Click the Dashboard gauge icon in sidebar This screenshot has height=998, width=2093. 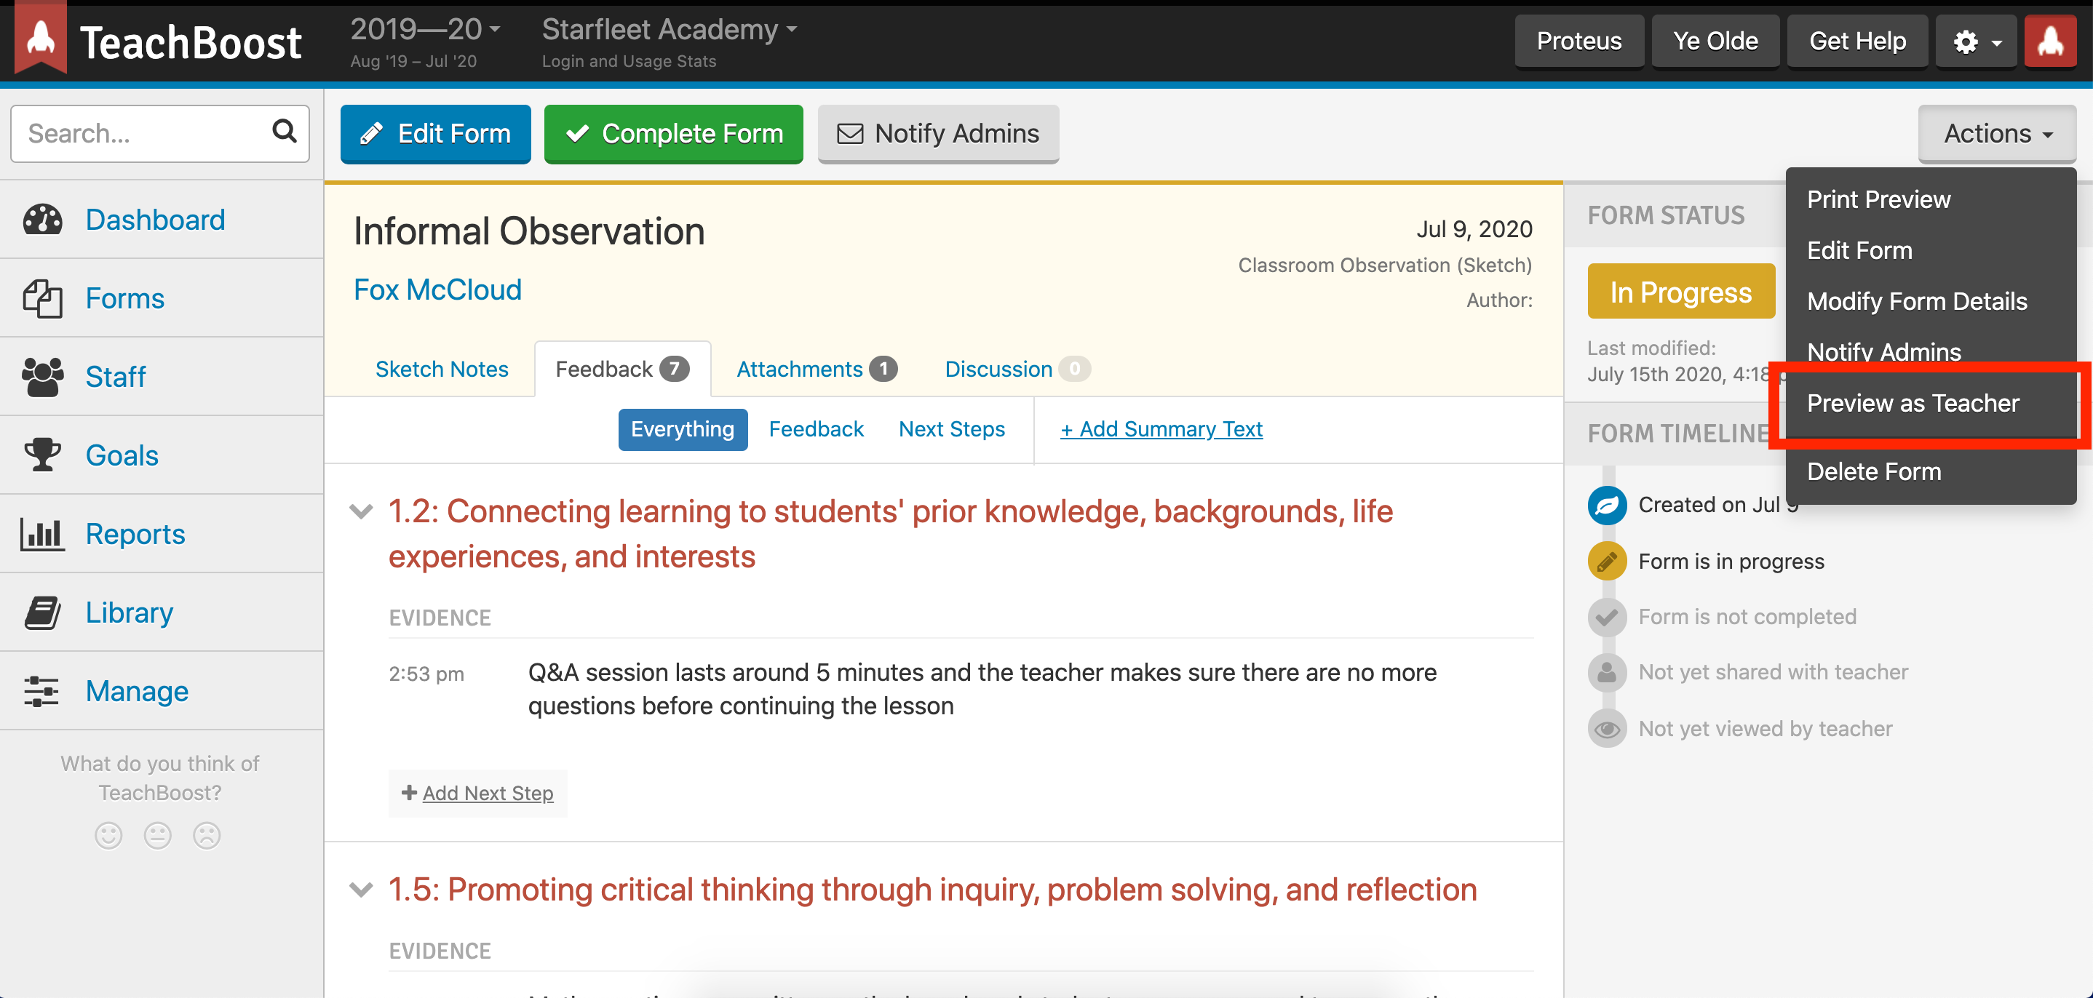click(42, 219)
